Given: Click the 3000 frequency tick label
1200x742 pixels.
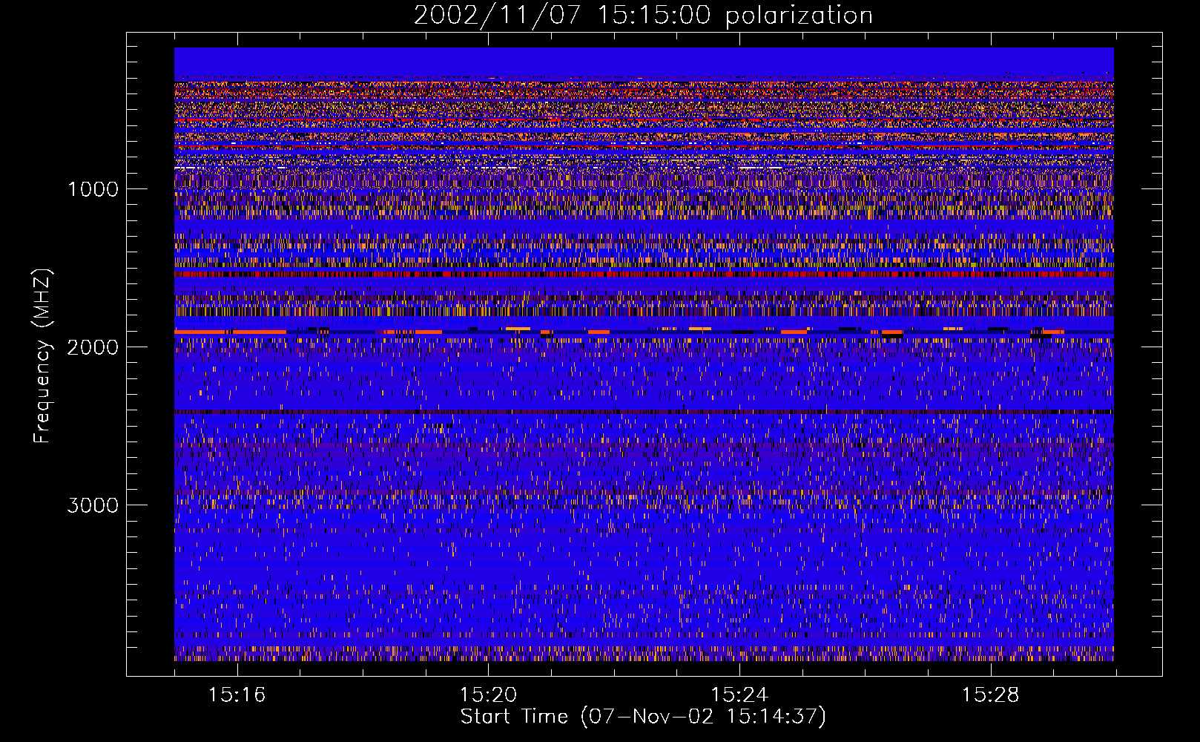Looking at the screenshot, I should (x=93, y=505).
